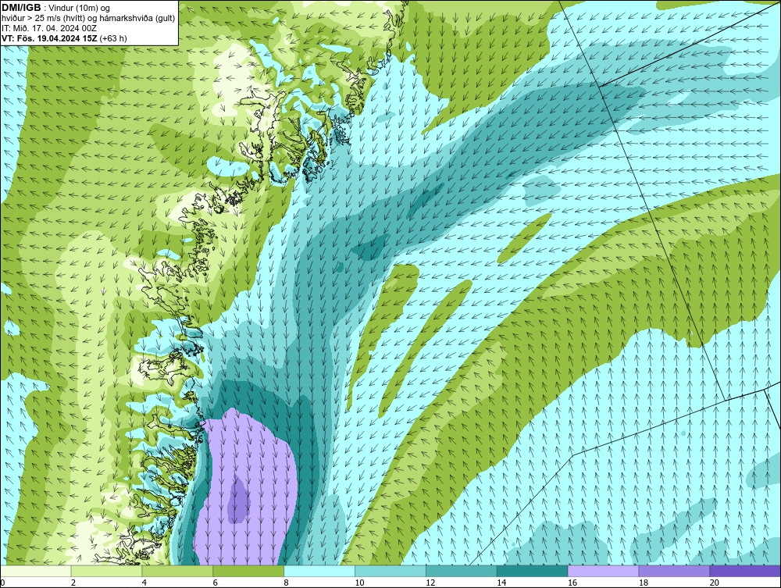
Task: Click the legend label '20'
Action: click(x=715, y=583)
